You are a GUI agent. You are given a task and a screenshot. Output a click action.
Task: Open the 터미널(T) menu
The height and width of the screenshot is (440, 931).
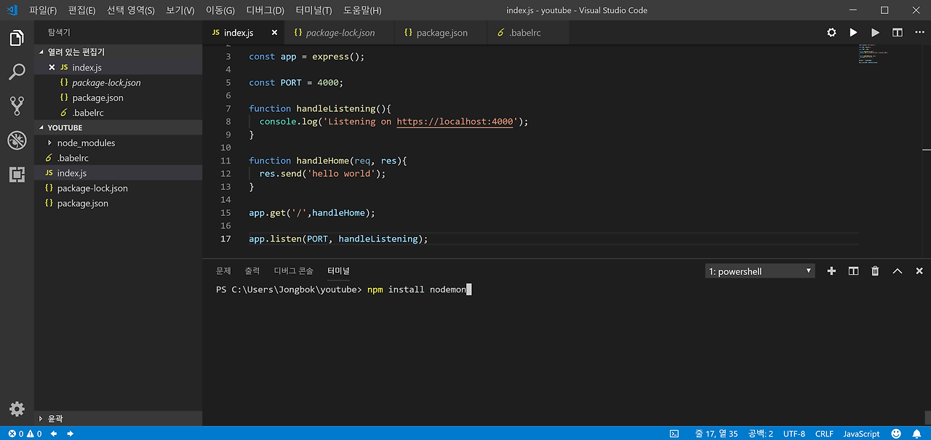(313, 10)
